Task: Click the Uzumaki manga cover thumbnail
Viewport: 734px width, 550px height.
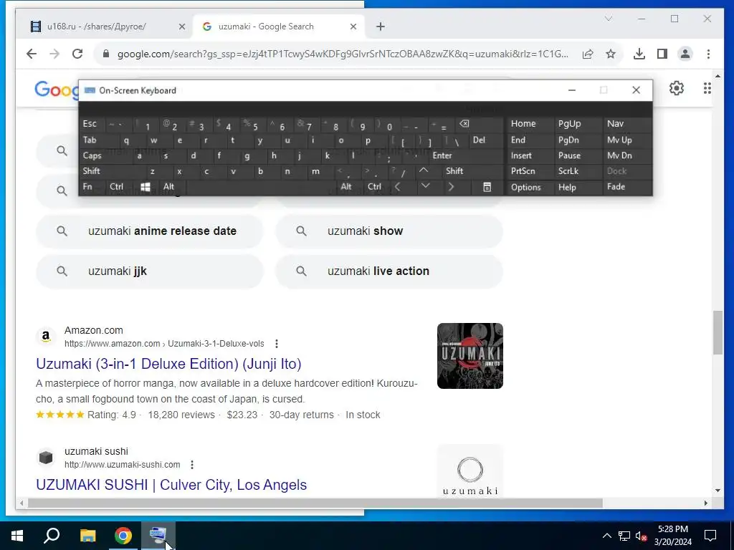Action: [x=470, y=356]
